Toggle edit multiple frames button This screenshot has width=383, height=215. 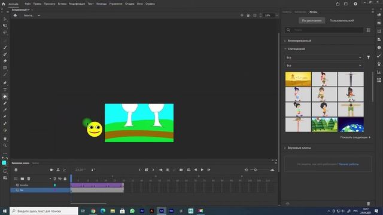click(168, 170)
